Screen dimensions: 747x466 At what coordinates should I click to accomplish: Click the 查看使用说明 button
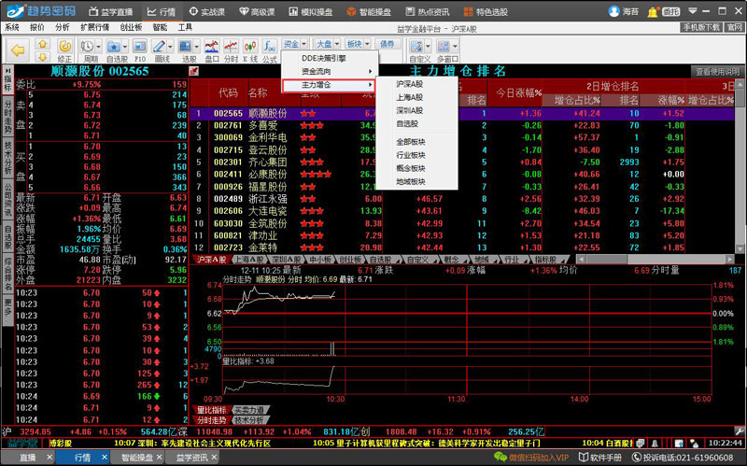pyautogui.click(x=716, y=72)
